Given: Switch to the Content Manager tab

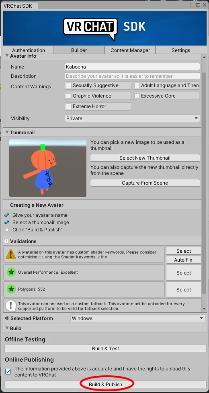Looking at the screenshot, I should (130, 50).
